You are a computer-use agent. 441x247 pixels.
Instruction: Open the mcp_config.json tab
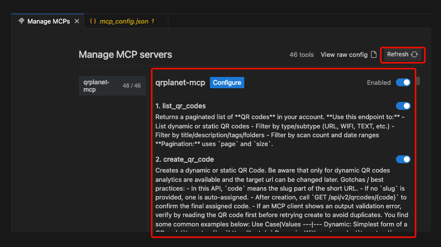point(126,21)
